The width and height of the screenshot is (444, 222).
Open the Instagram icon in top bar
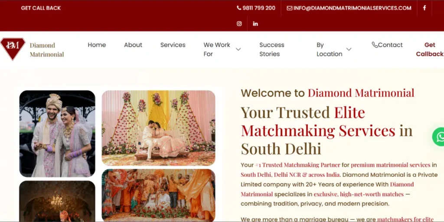pos(239,24)
